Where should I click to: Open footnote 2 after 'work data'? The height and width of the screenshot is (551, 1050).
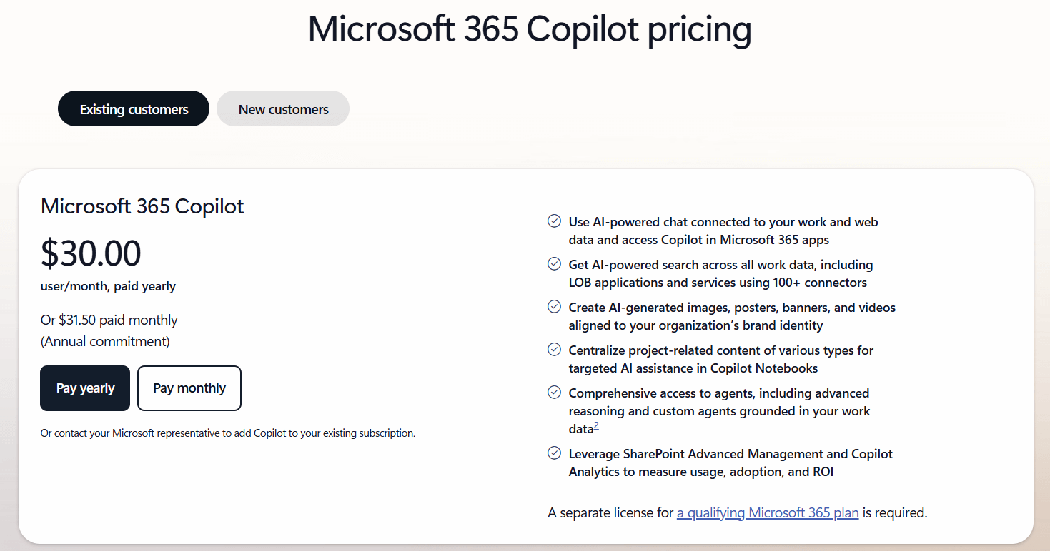coord(596,426)
